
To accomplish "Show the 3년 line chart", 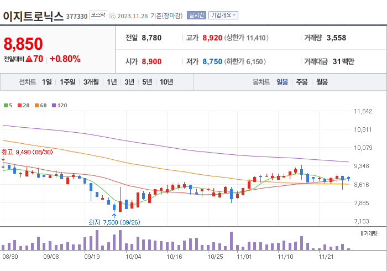I will click(129, 82).
